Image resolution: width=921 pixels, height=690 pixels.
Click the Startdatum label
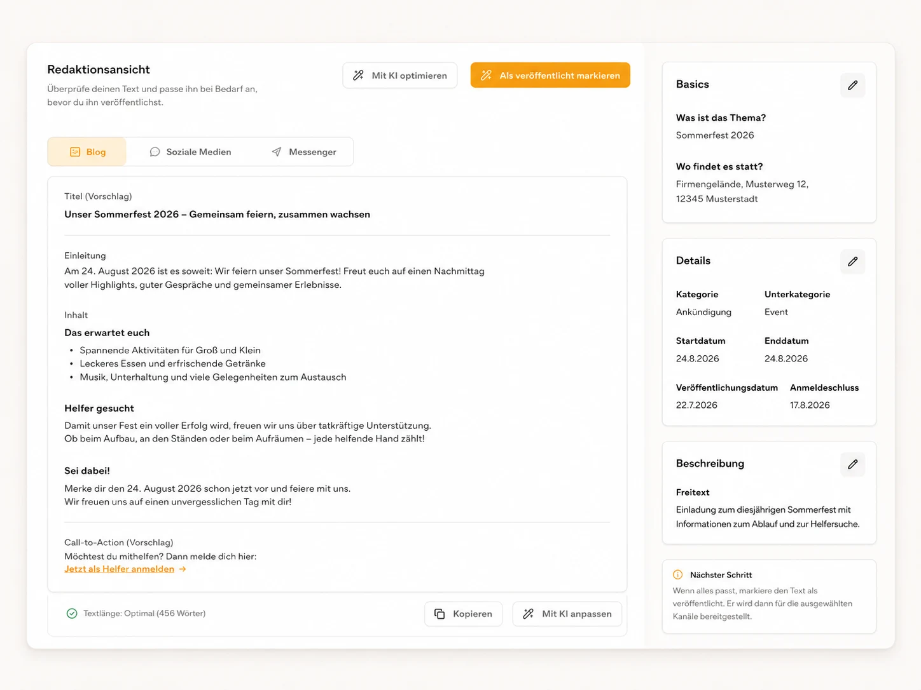pos(700,341)
